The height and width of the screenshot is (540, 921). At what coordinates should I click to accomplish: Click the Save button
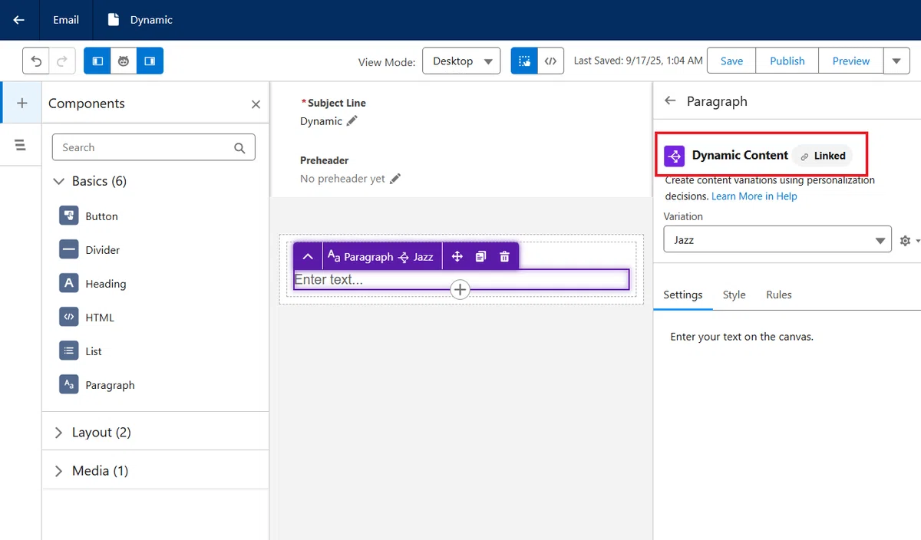(731, 61)
